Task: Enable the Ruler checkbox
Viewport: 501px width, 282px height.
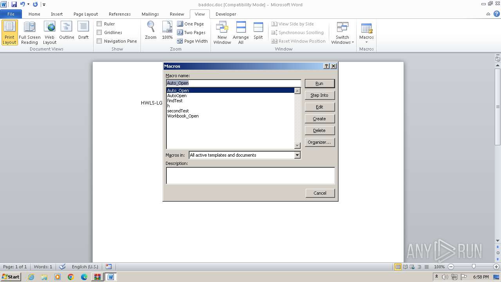Action: 99,24
